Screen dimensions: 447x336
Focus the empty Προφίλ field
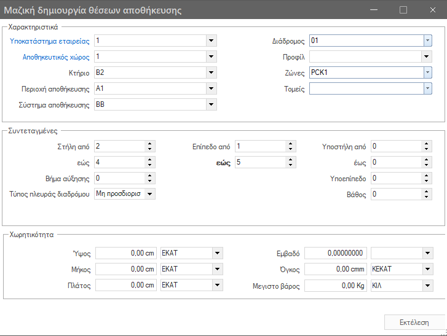click(x=365, y=57)
